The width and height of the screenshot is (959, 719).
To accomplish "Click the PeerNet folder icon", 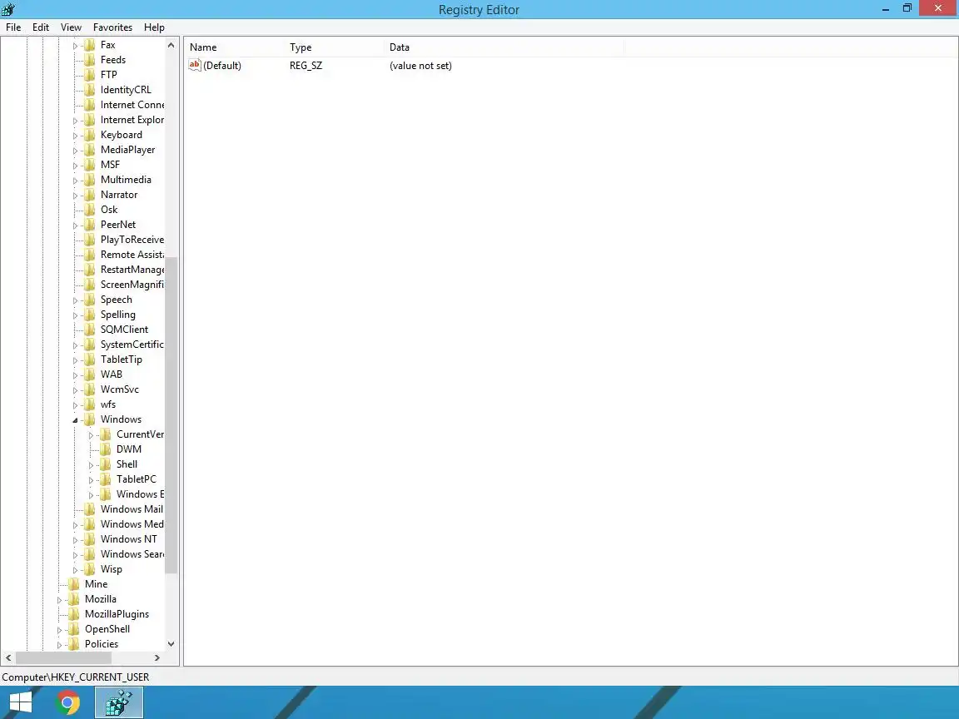I will pos(90,225).
